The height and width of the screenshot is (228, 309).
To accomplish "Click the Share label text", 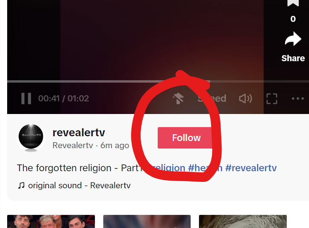I will point(293,58).
